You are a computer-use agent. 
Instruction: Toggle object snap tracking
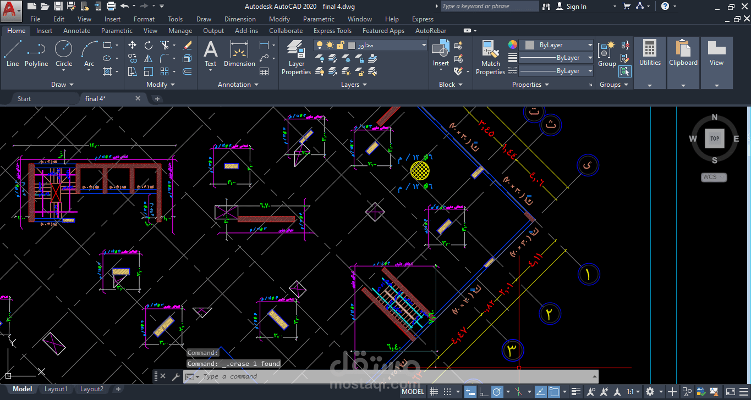[x=540, y=392]
